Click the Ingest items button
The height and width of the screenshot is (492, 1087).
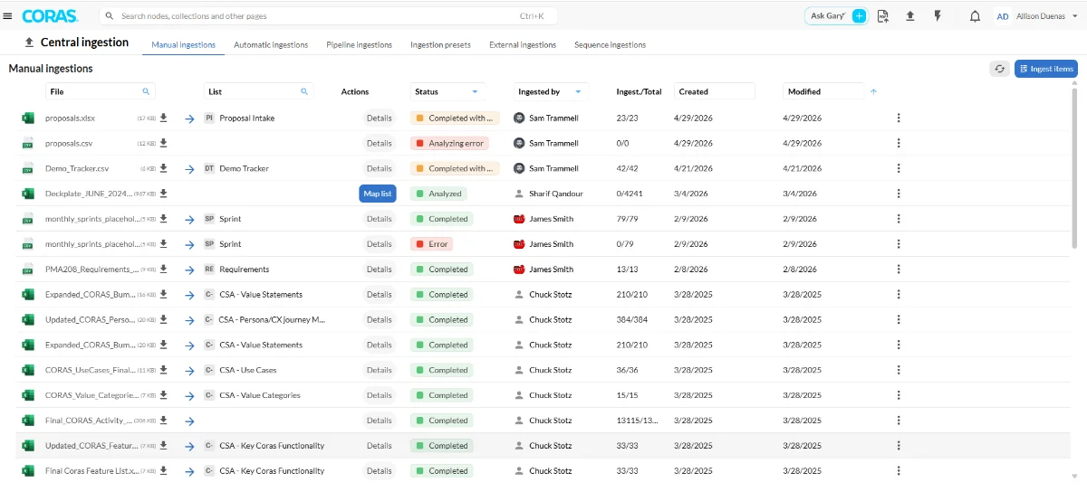tap(1046, 69)
